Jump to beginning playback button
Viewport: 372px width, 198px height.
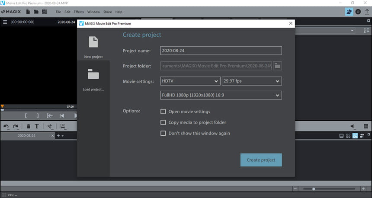[62, 116]
